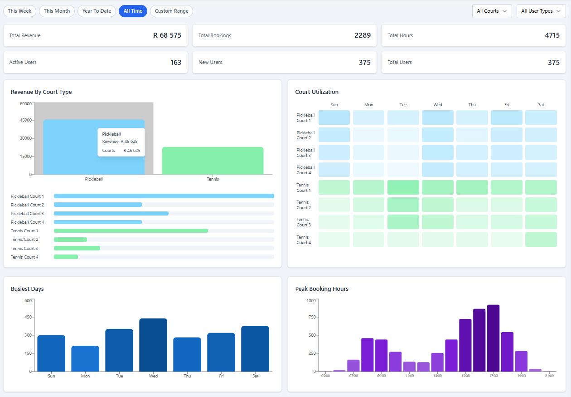Select the Monday bar in Busiest Days
Viewport: 571px width, 397px height.
click(85, 358)
